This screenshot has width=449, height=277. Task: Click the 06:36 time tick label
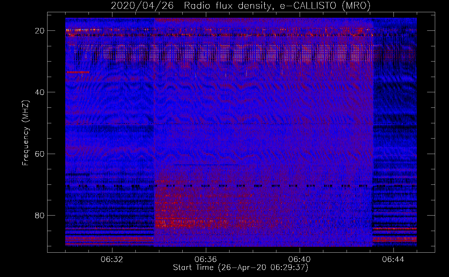(206, 260)
